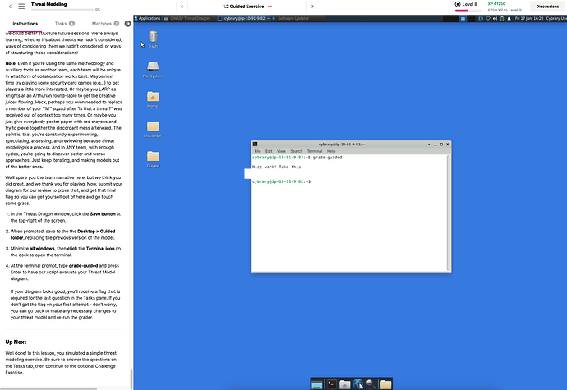Open the Guided folder on desktop
This screenshot has height=390, width=567.
(153, 156)
